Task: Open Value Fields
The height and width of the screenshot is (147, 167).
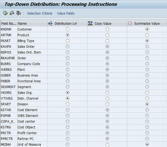Action: tap(66, 13)
